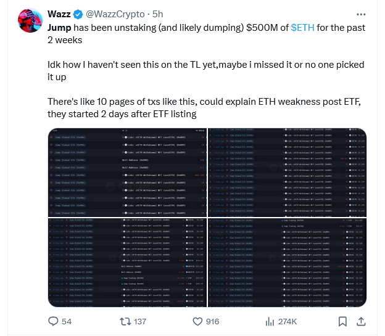Screen dimensions: 385x336
Task: Open the bottom-left transaction screenshot
Action: click(x=127, y=263)
